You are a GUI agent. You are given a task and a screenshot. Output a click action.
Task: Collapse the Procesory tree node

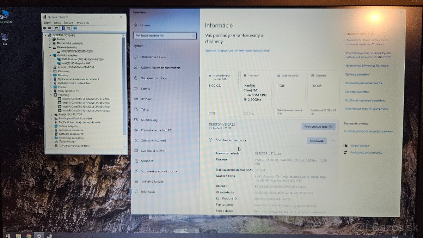(x=50, y=96)
